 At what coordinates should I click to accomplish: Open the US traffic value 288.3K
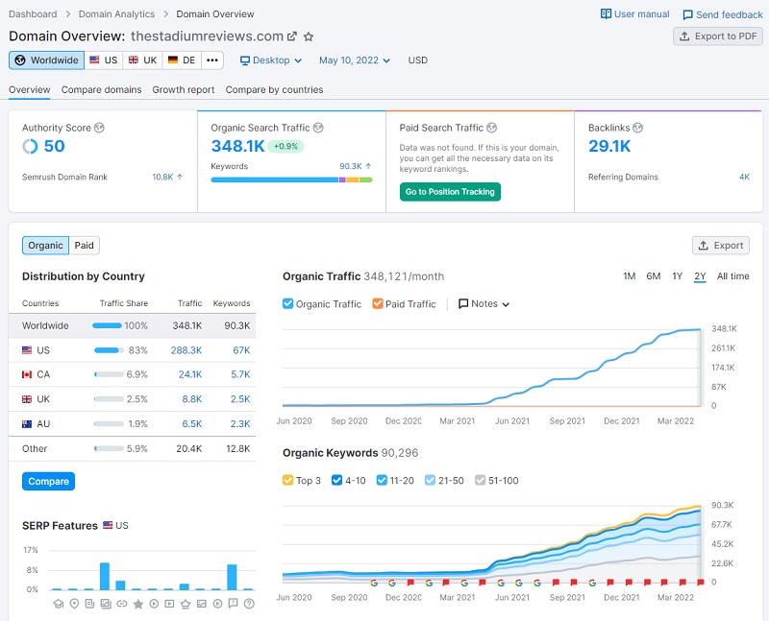pos(186,350)
